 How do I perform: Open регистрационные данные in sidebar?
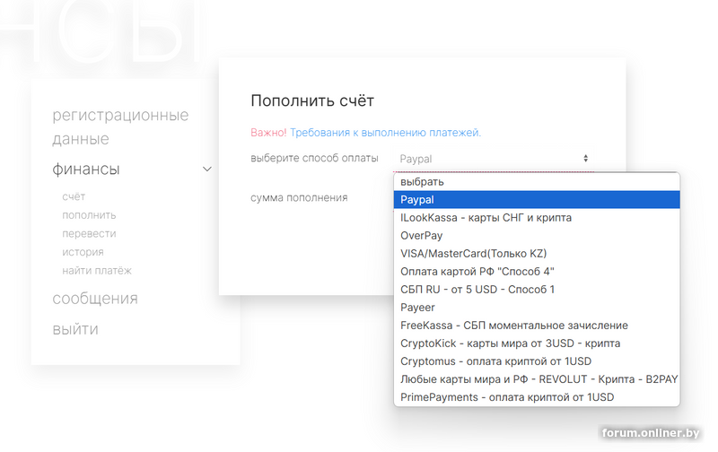click(x=120, y=126)
